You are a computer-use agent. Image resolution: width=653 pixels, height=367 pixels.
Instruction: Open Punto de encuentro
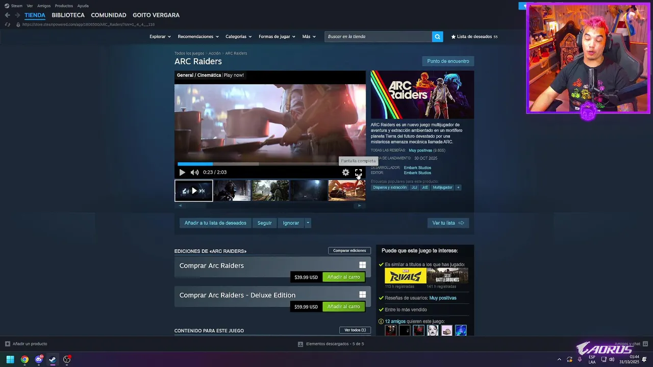(448, 61)
